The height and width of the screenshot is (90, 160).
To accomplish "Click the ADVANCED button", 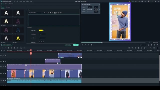I will click(x=68, y=45).
